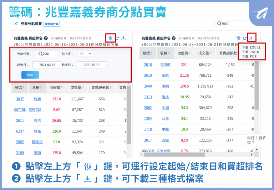The height and width of the screenshot is (190, 274).
Task: Click the 看策略方案 button
Action: pos(52,24)
